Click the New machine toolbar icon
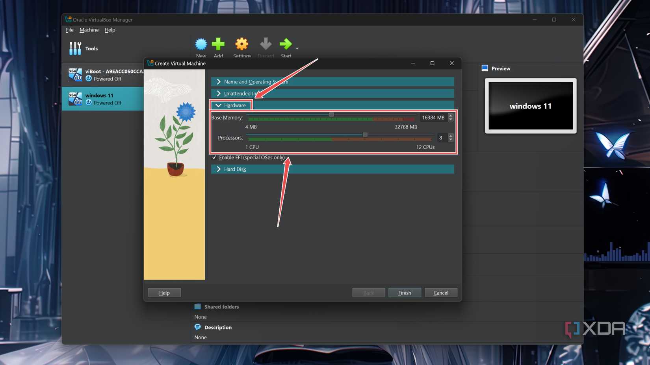This screenshot has width=650, height=365. (x=201, y=44)
